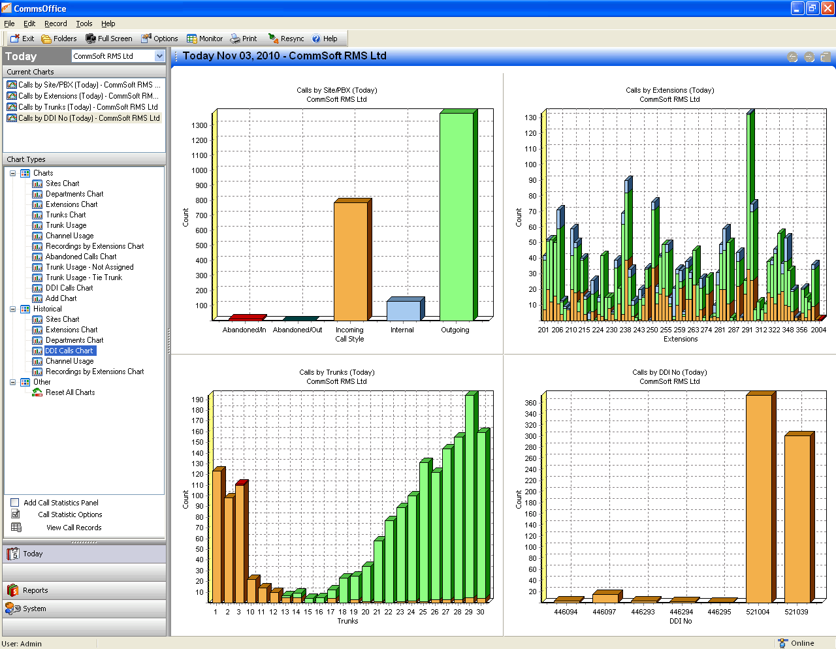
Task: Open the File menu
Action: (9, 24)
